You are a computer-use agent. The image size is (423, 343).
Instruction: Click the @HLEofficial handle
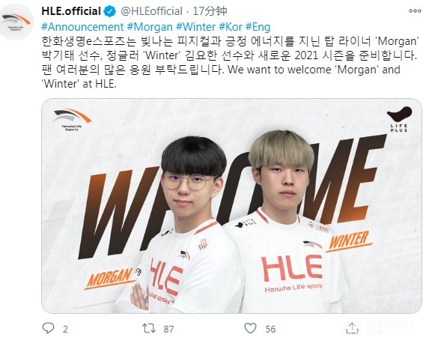point(151,11)
